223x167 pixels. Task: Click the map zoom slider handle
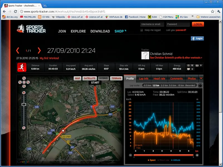[x=24, y=105]
